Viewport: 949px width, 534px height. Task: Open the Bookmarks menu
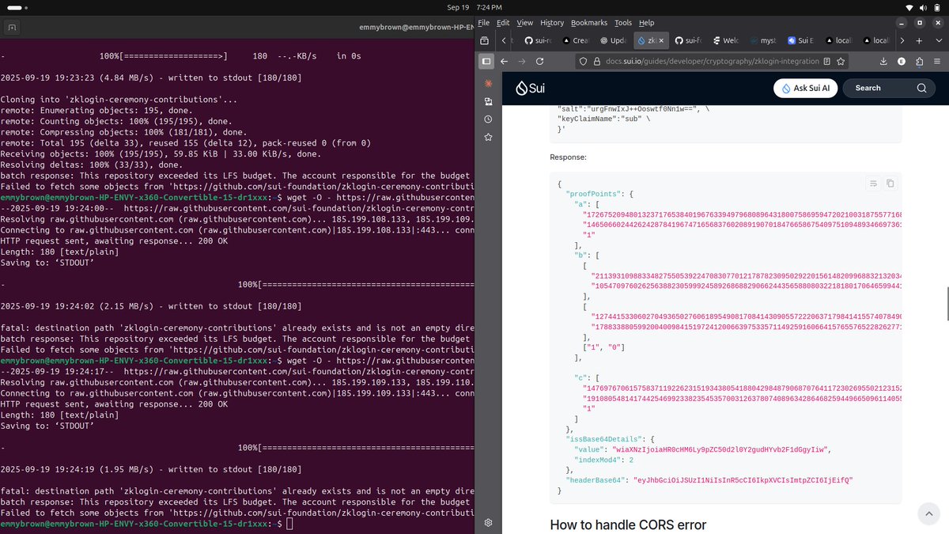(589, 22)
